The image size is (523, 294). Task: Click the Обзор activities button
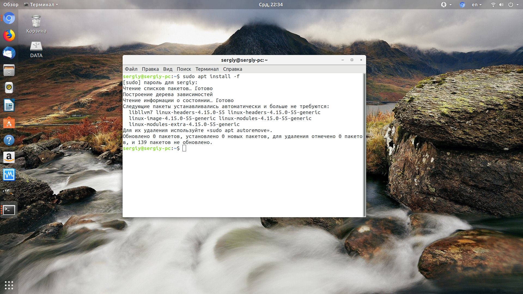pyautogui.click(x=11, y=5)
